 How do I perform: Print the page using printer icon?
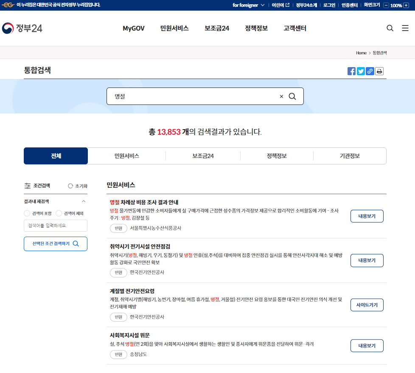379,71
